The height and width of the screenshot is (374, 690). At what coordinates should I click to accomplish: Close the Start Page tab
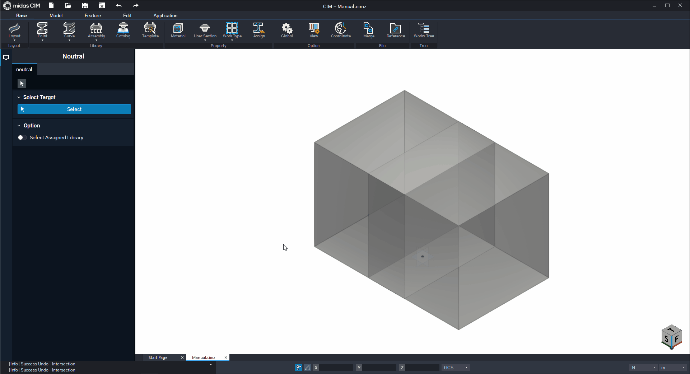tap(182, 357)
